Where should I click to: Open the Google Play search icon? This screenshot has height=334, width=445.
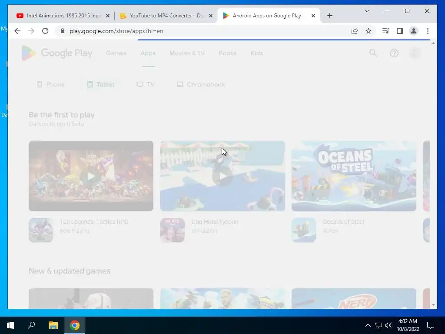click(373, 53)
